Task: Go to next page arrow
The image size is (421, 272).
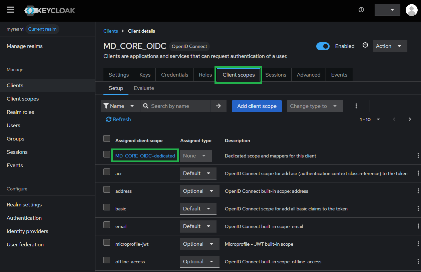Action: [410, 120]
